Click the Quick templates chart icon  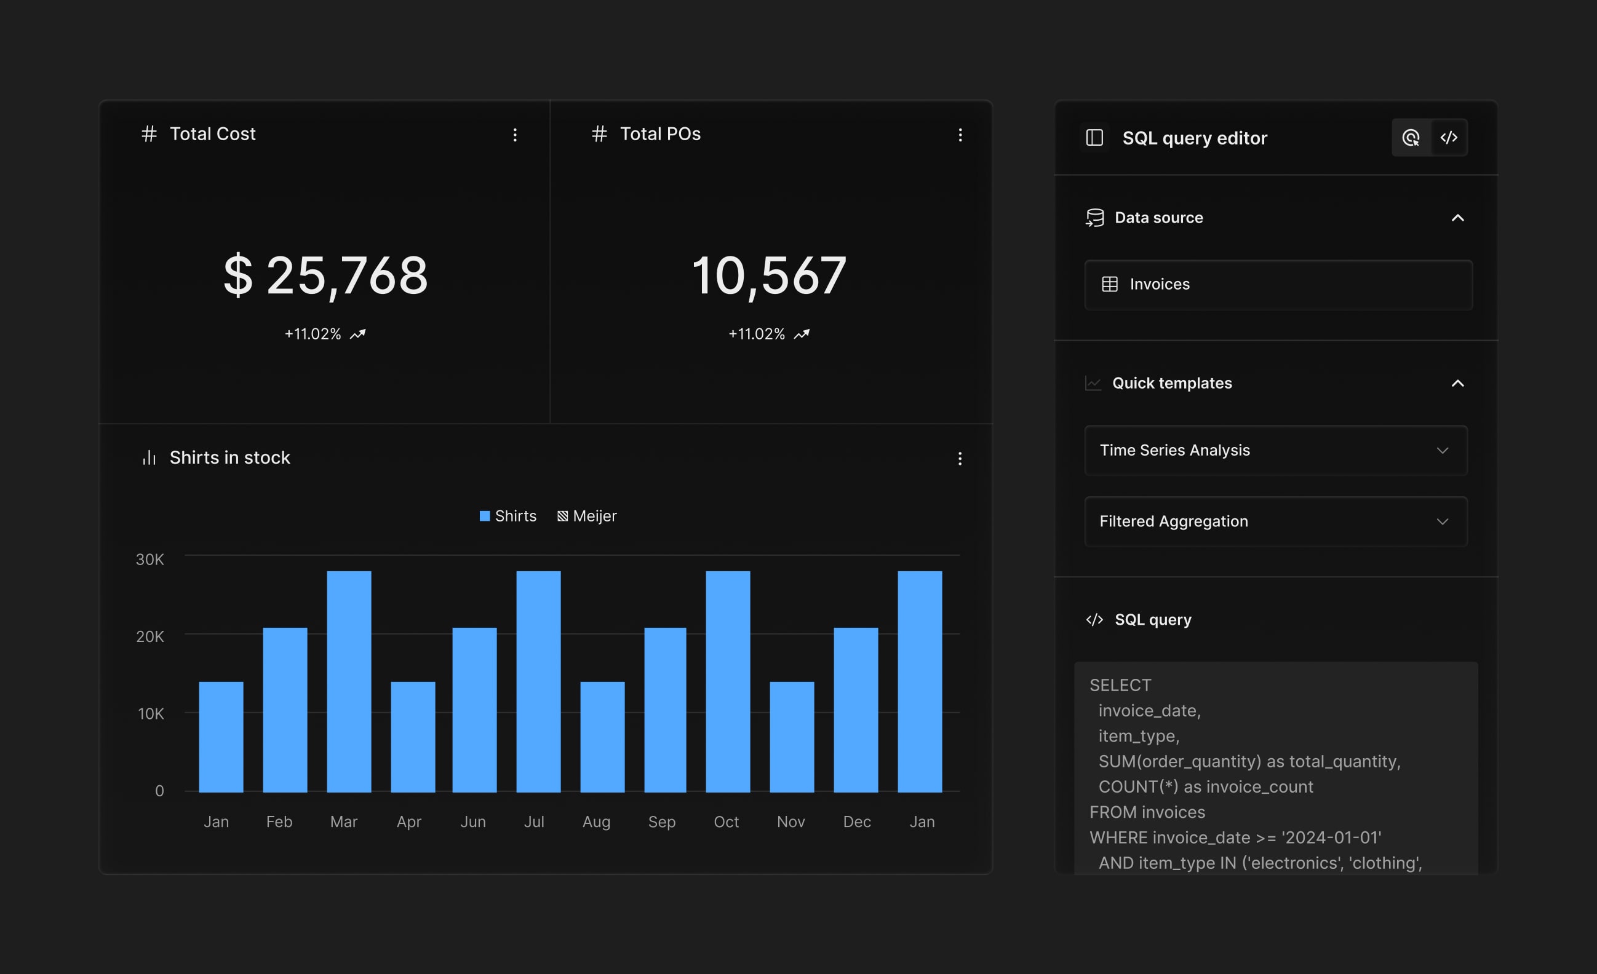[x=1093, y=383]
